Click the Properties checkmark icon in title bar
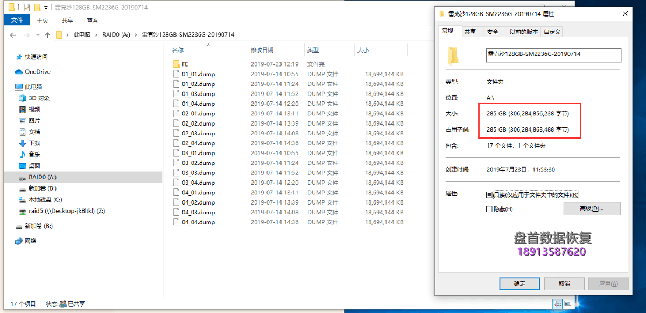The width and height of the screenshot is (646, 313). pos(27,8)
